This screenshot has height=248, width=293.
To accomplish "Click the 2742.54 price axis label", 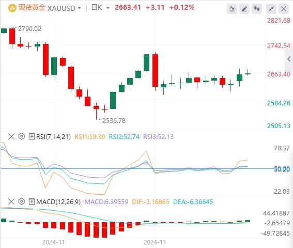I will tap(279, 46).
